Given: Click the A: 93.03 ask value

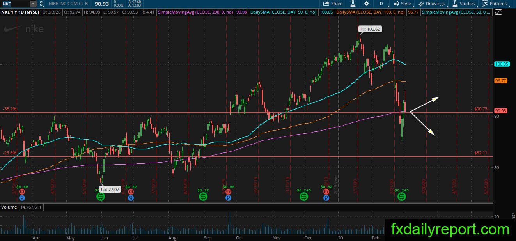Looking at the screenshot, I should point(134,5).
